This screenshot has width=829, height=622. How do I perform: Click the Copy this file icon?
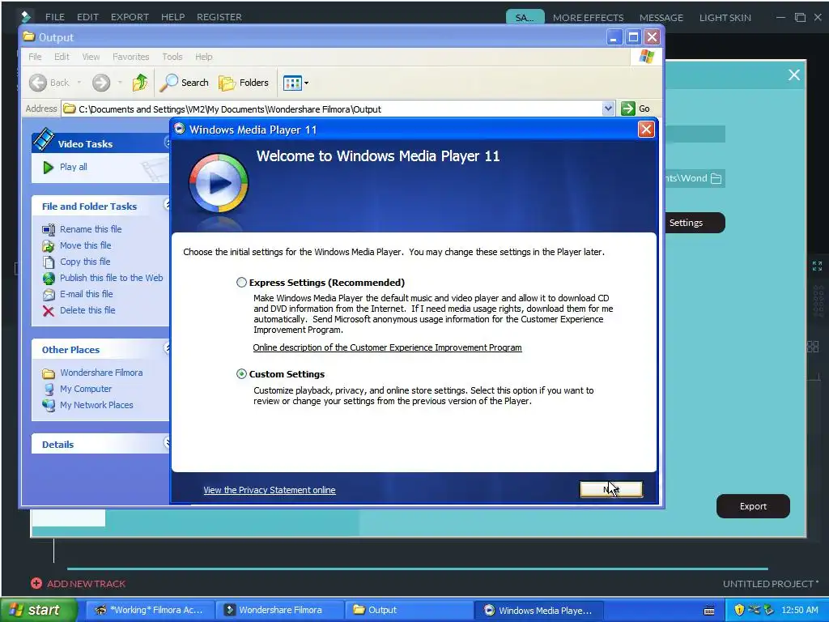click(48, 262)
